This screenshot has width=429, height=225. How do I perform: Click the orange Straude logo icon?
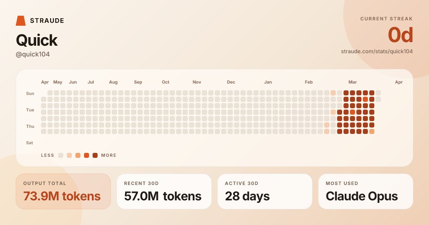point(21,21)
